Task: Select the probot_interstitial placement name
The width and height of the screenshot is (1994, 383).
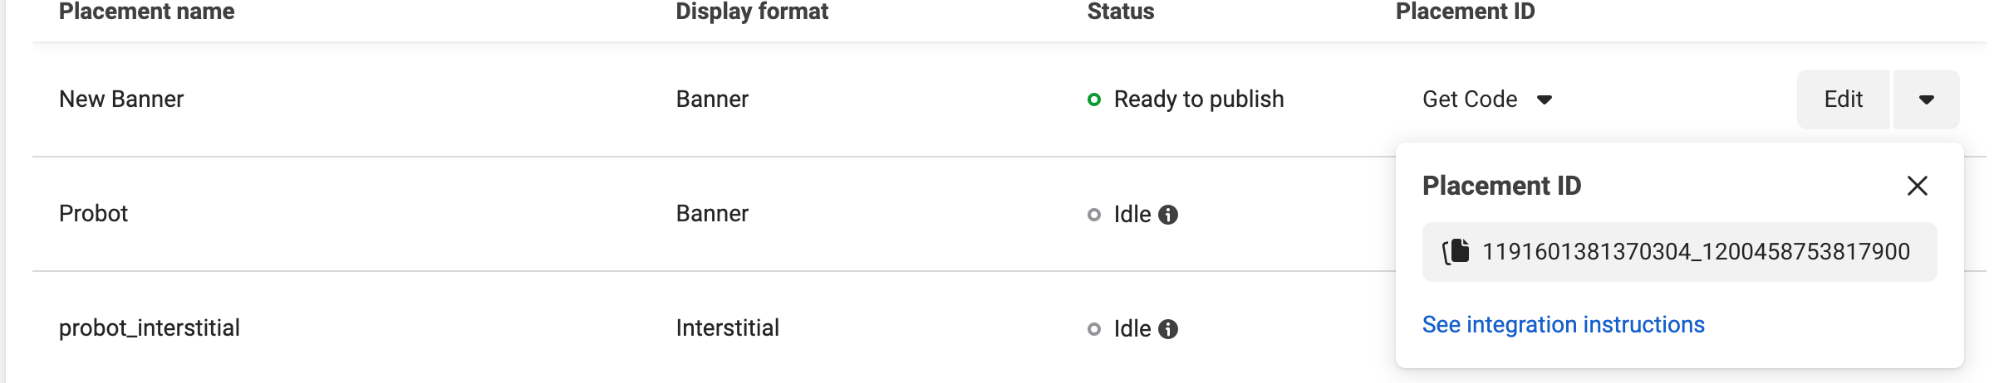Action: 150,328
